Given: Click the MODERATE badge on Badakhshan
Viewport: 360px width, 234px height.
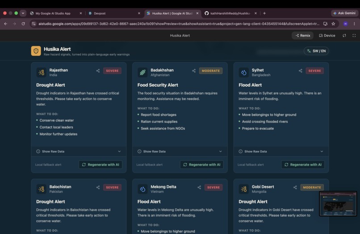Looking at the screenshot, I should (x=211, y=71).
